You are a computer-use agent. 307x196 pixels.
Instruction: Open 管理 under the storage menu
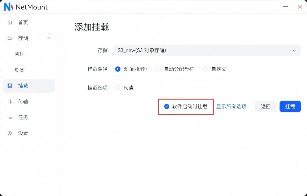(x=20, y=54)
